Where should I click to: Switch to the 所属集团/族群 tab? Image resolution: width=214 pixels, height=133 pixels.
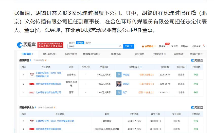pyautogui.click(x=92, y=54)
